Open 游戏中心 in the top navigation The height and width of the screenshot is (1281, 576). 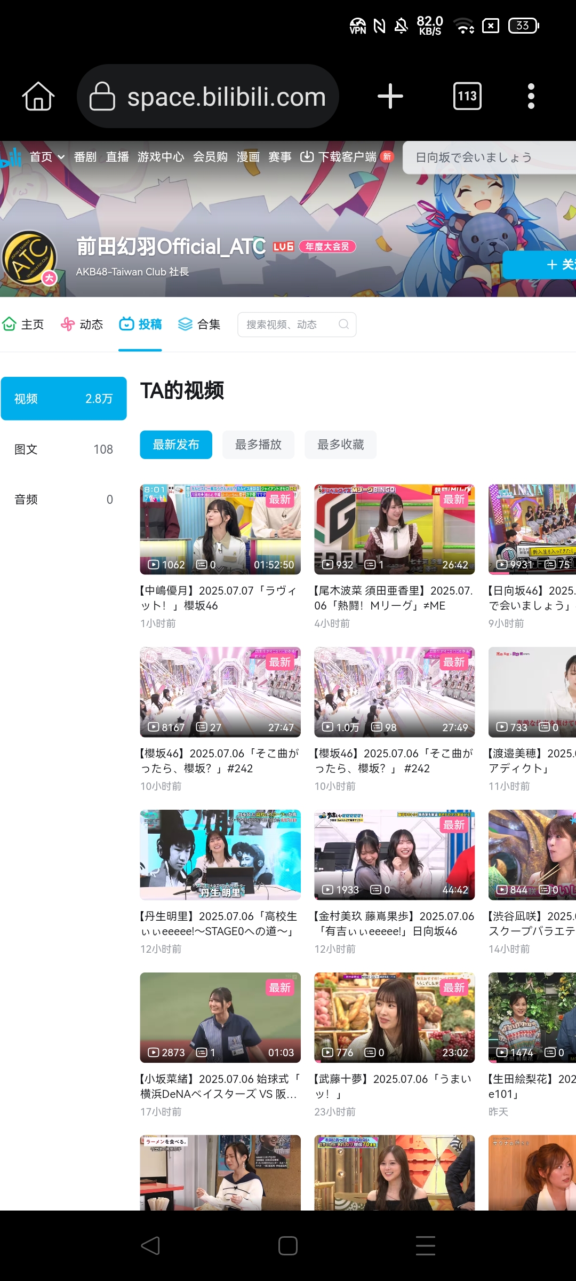tap(161, 157)
